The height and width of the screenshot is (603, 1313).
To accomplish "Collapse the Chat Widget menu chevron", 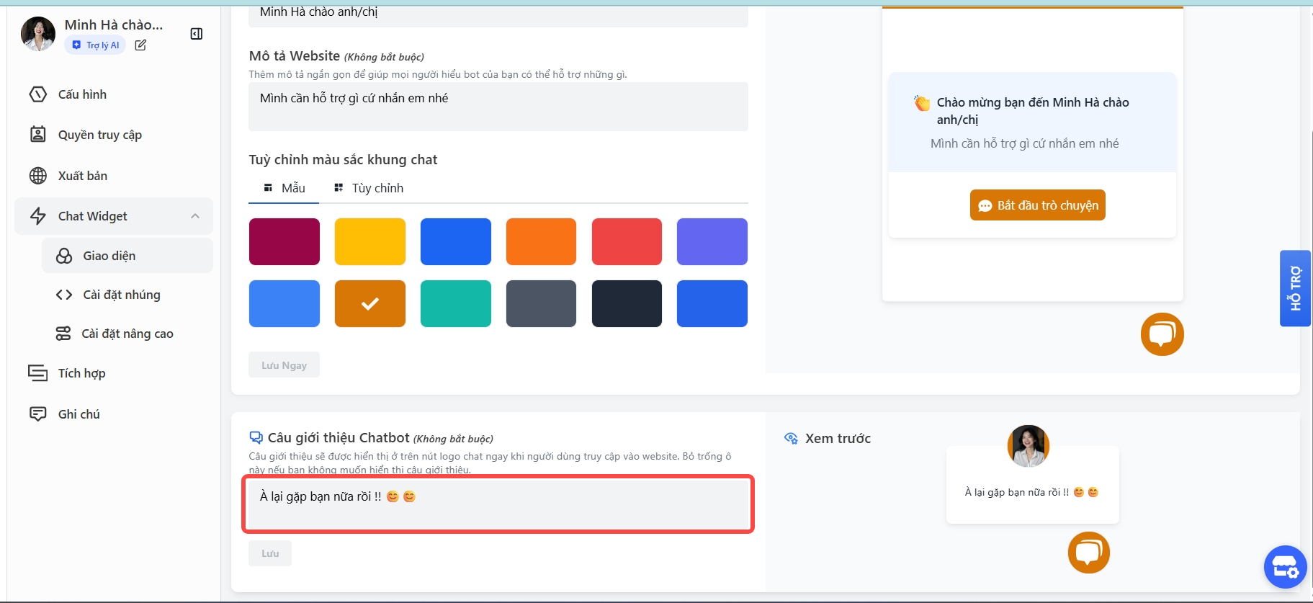I will [x=195, y=216].
